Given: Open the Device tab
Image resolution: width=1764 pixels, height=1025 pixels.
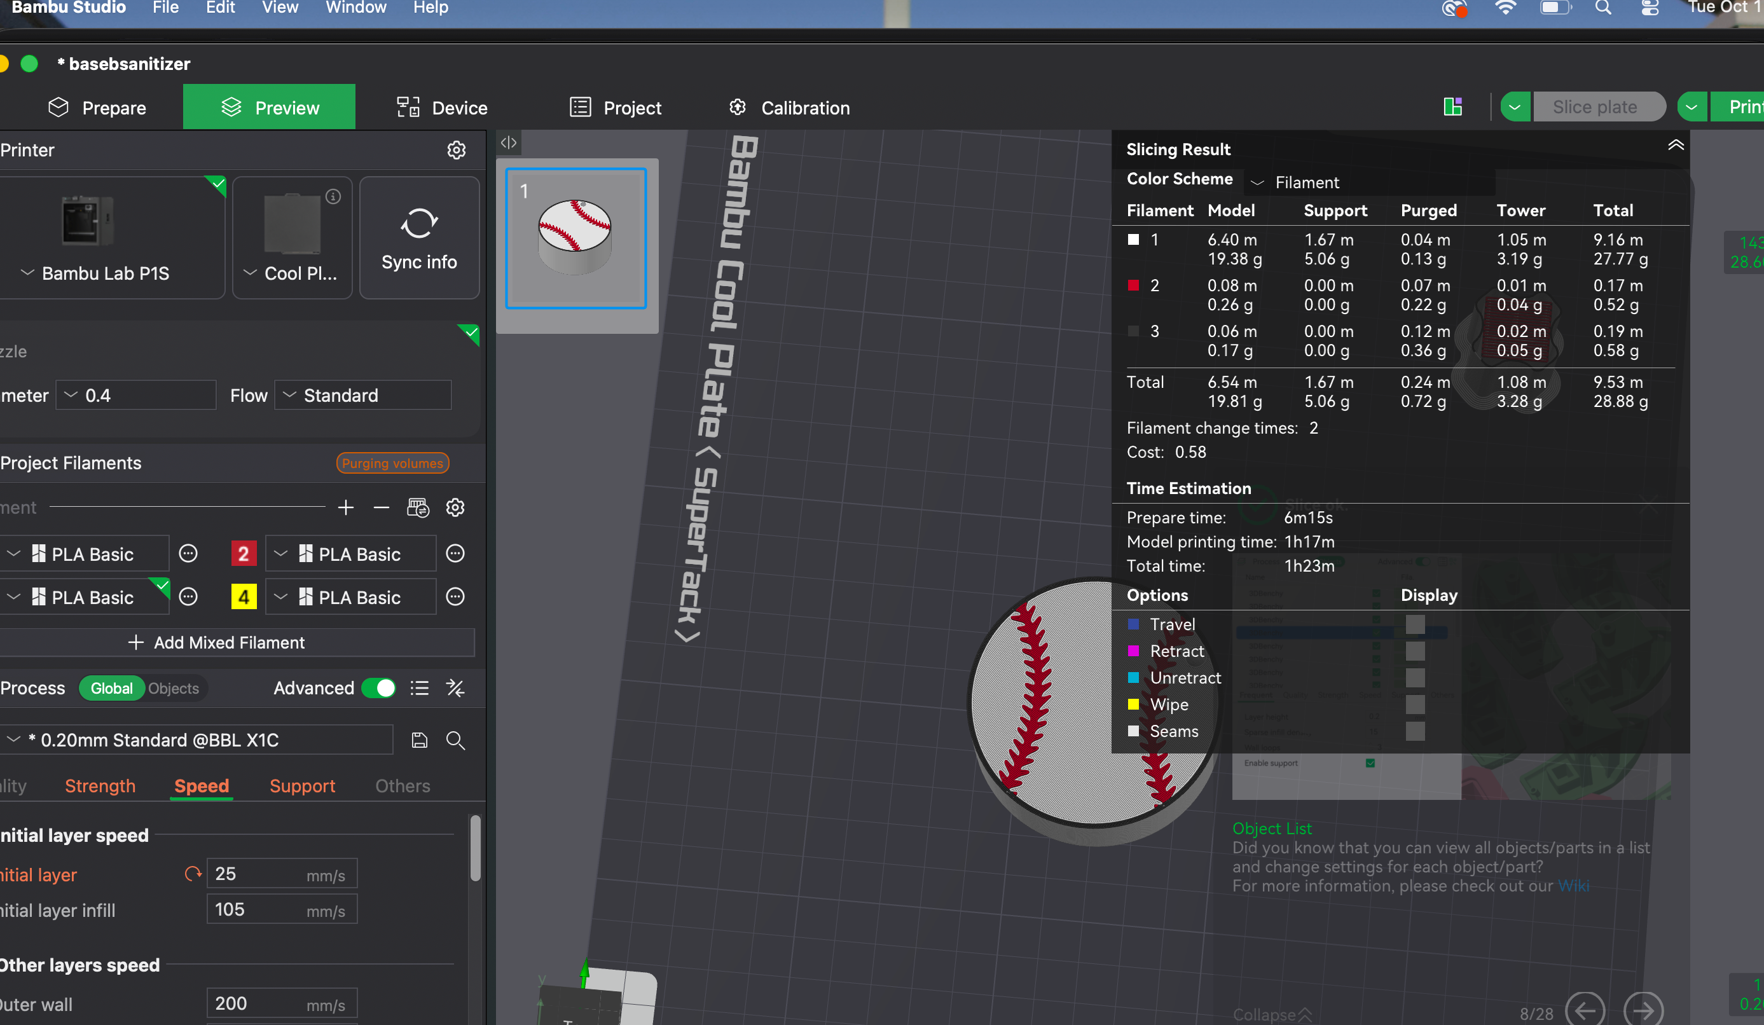Looking at the screenshot, I should 442,108.
